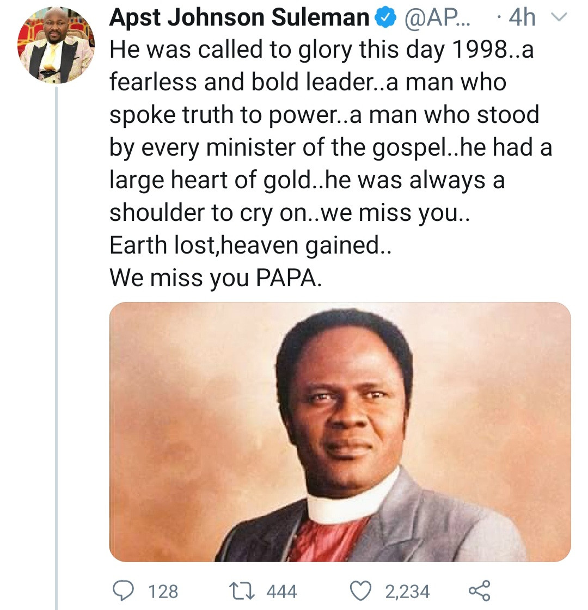Expand the tweet options chevron
The height and width of the screenshot is (610, 588).
(559, 18)
